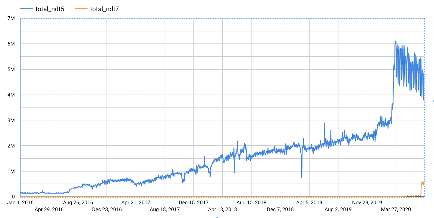This screenshot has width=434, height=218.
Task: Click the Apr 5, 2019 axis label
Action: (x=309, y=202)
